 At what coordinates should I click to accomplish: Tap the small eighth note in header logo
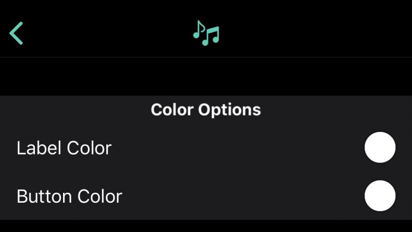[x=199, y=29]
